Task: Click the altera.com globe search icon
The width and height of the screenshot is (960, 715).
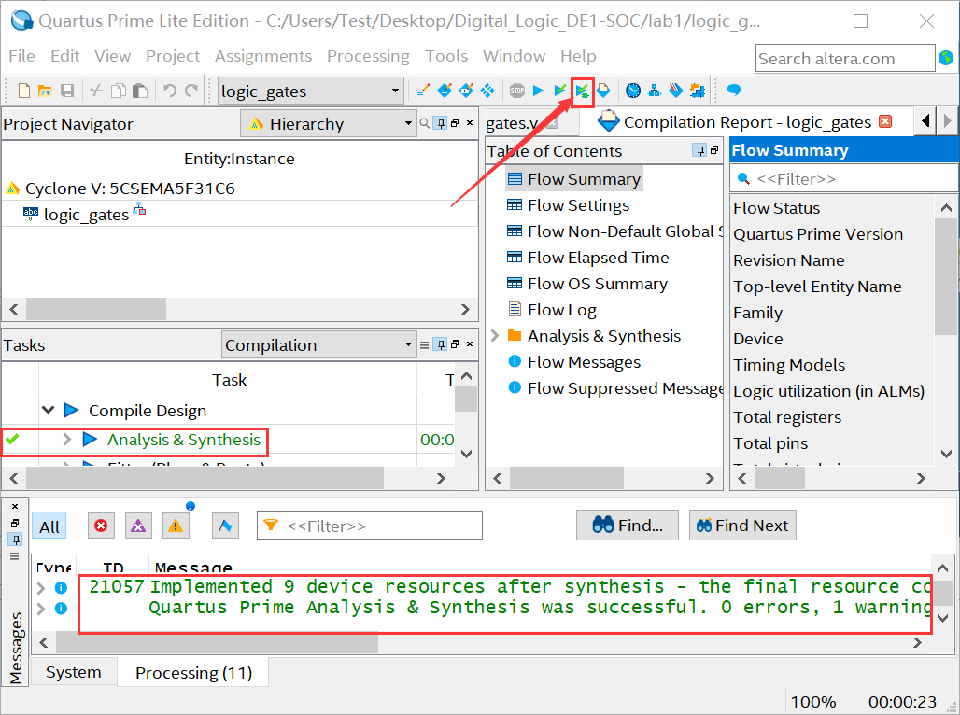Action: (946, 58)
